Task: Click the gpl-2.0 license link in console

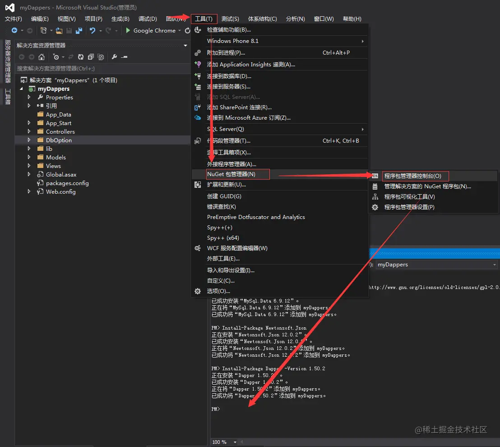Action: point(434,288)
